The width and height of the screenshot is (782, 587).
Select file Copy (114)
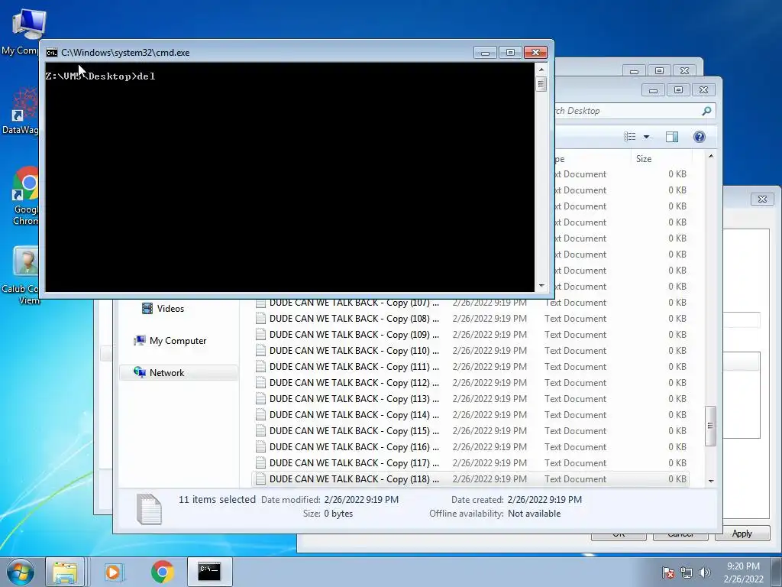(x=470, y=414)
